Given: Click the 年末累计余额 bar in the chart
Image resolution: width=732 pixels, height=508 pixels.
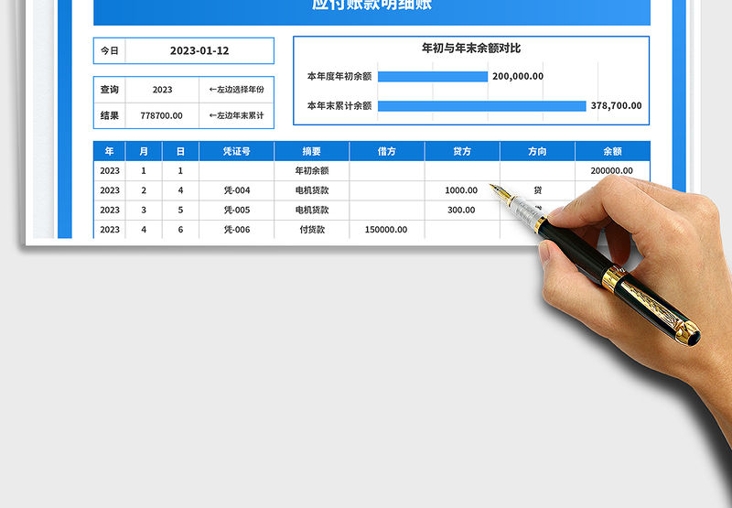Looking at the screenshot, I should point(481,105).
